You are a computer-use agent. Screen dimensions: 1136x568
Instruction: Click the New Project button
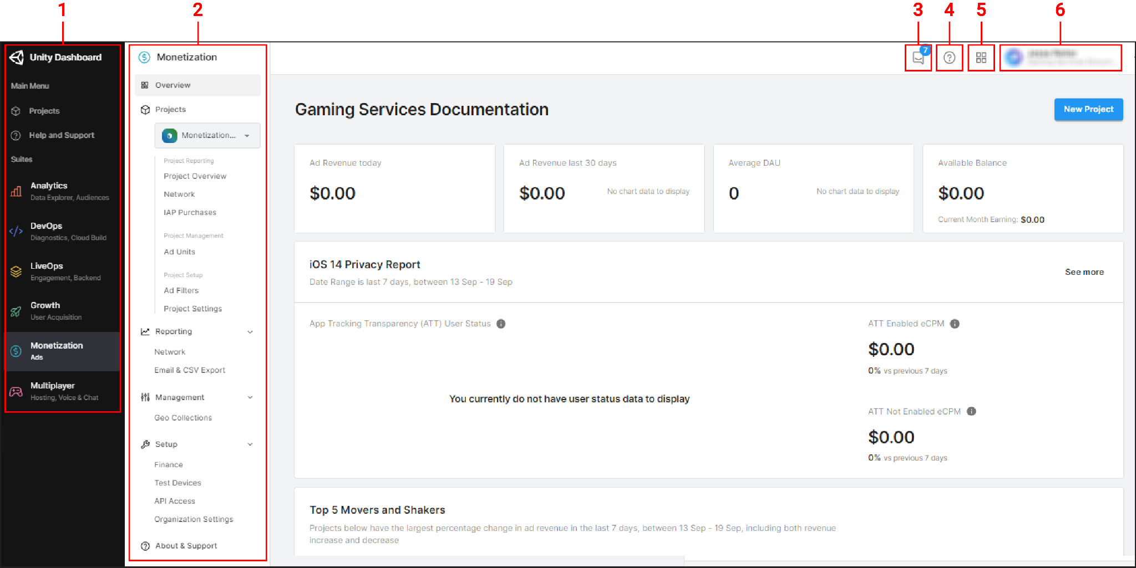pos(1088,109)
